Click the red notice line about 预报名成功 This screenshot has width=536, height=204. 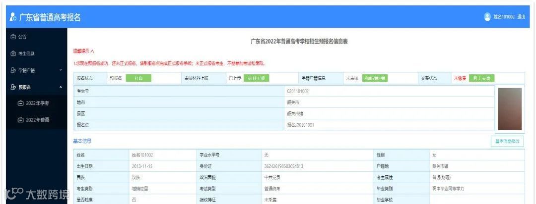pos(170,63)
